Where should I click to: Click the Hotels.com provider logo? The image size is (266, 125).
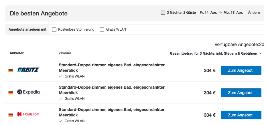coord(29,114)
